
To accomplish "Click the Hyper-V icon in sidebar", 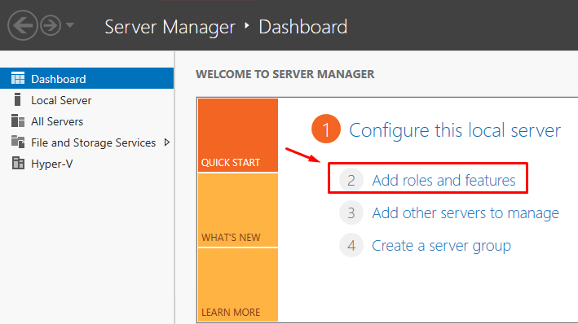I will 18,163.
